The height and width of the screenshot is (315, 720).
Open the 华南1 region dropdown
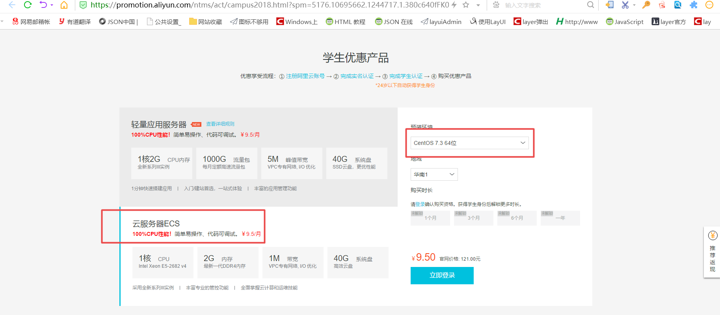(434, 174)
